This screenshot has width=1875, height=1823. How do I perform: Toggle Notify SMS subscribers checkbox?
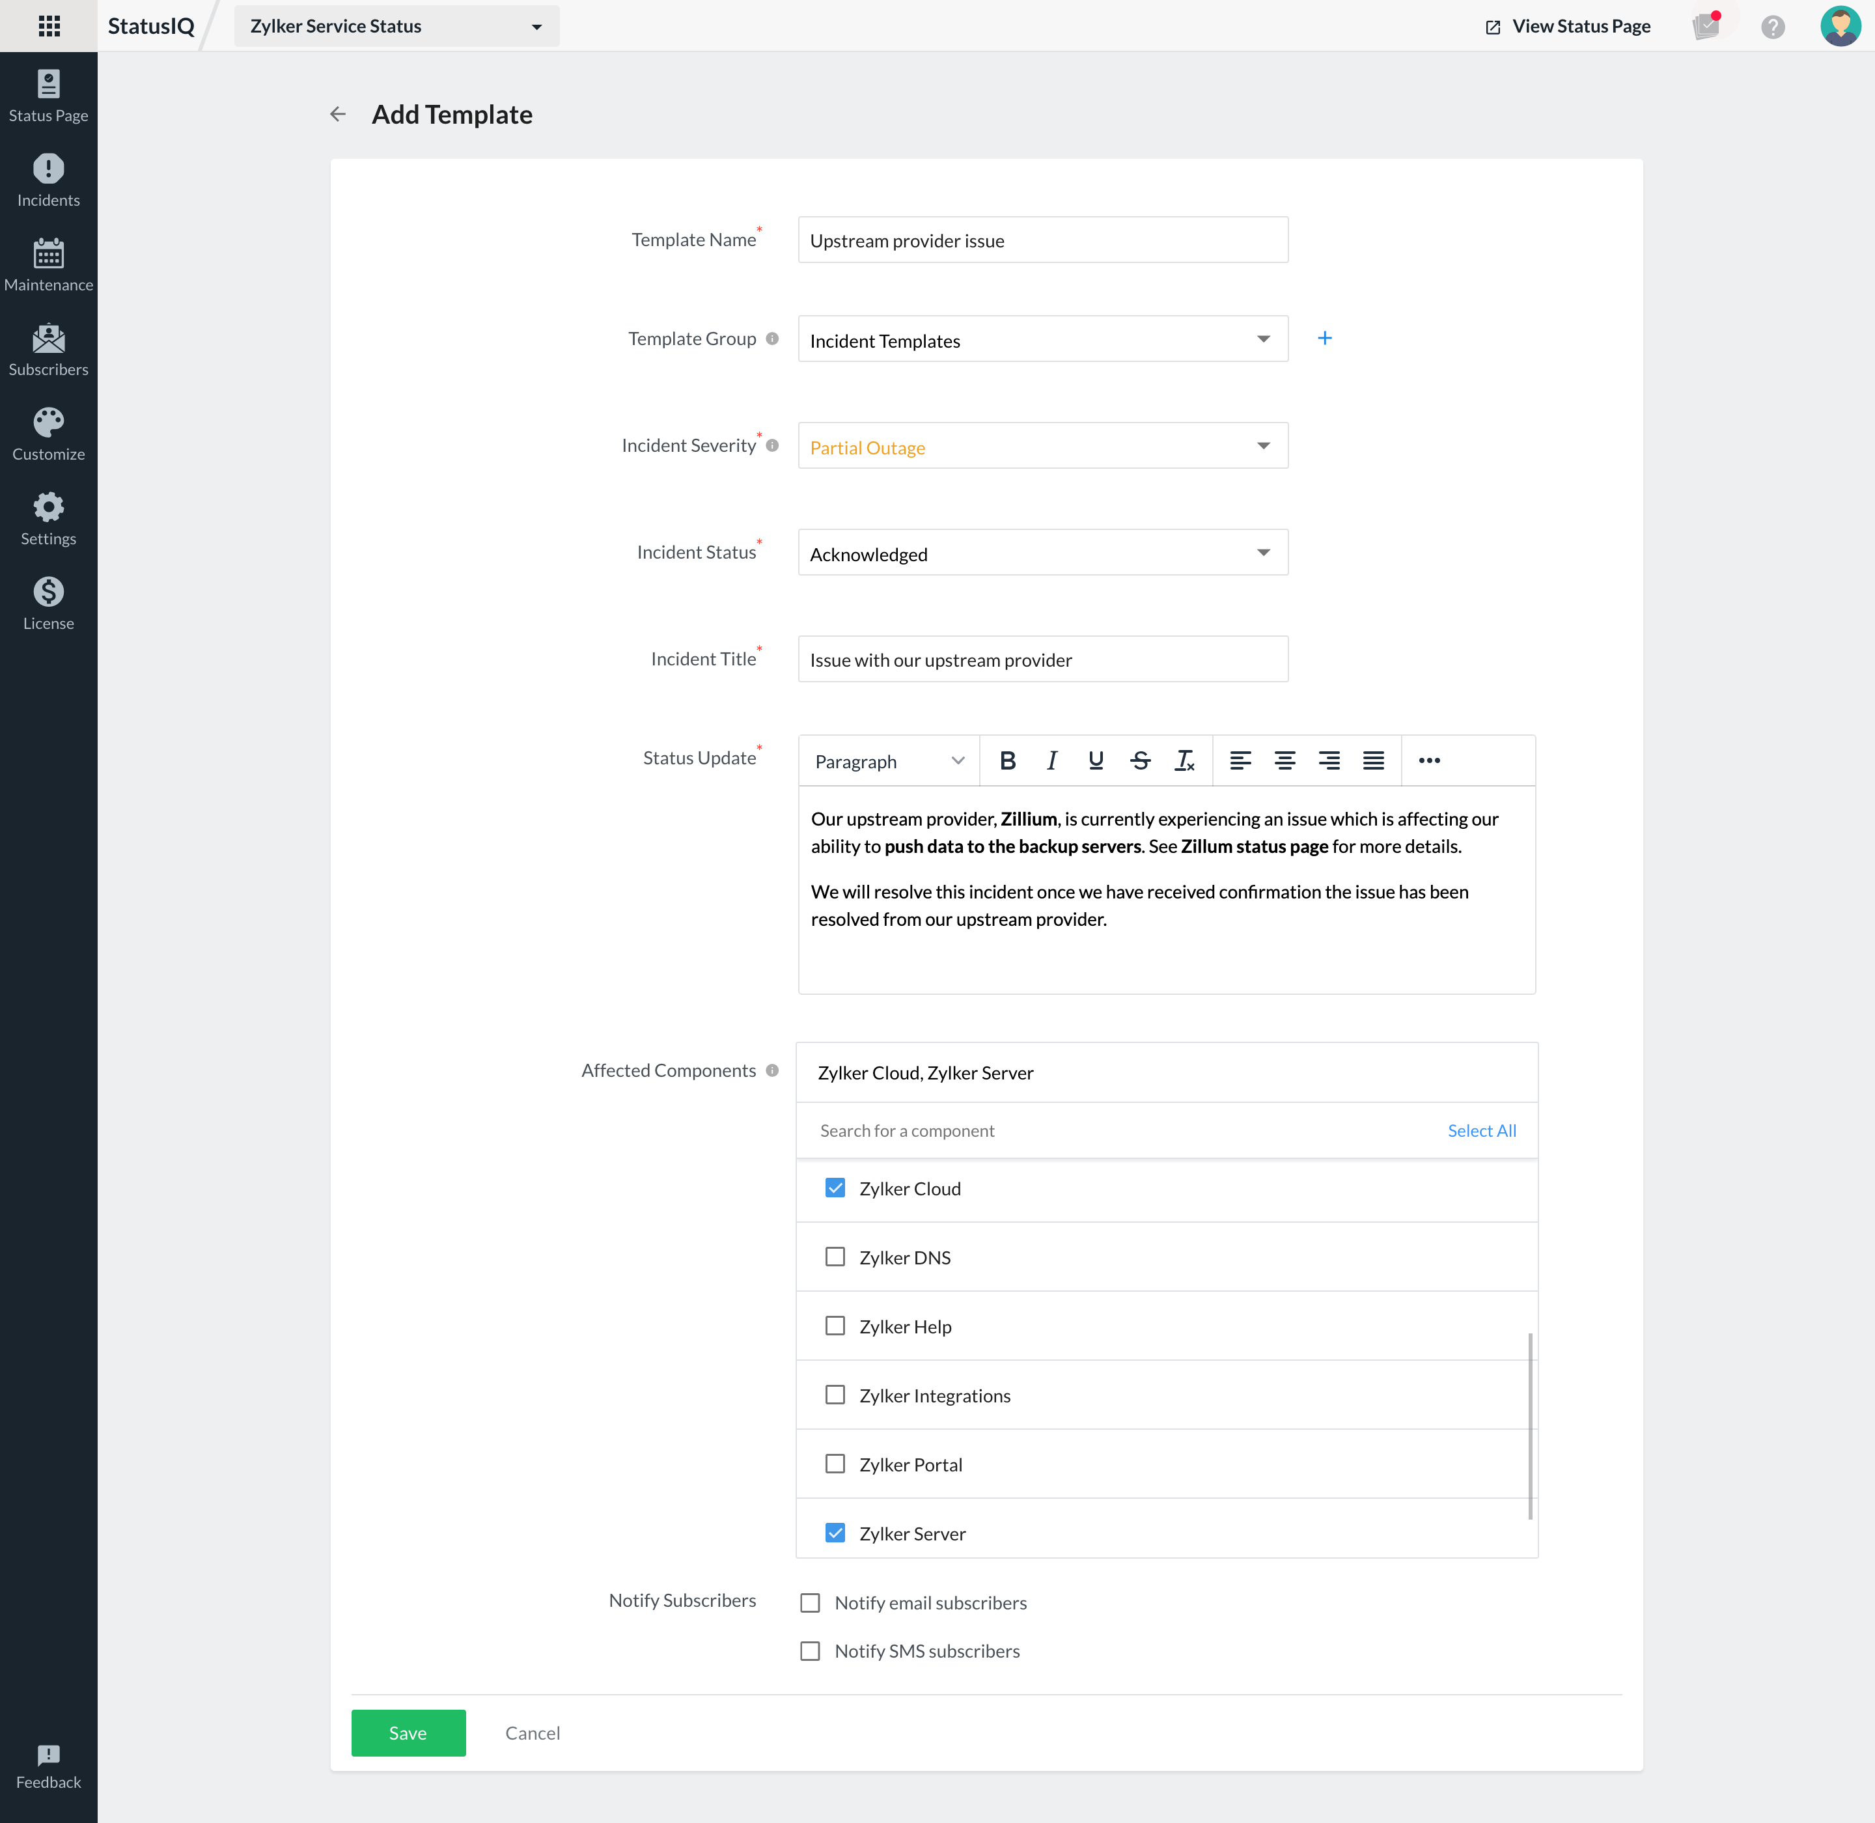coord(811,1650)
